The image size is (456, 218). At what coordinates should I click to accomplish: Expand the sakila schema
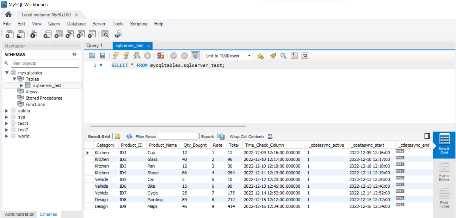pyautogui.click(x=7, y=111)
